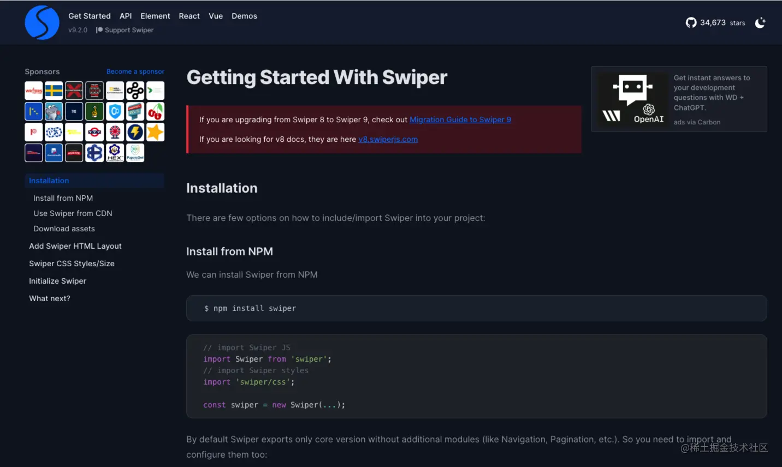Click the Swiper logo in the header
The width and height of the screenshot is (782, 467).
click(42, 23)
